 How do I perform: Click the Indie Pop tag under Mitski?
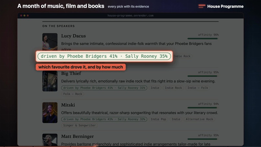[158, 119]
